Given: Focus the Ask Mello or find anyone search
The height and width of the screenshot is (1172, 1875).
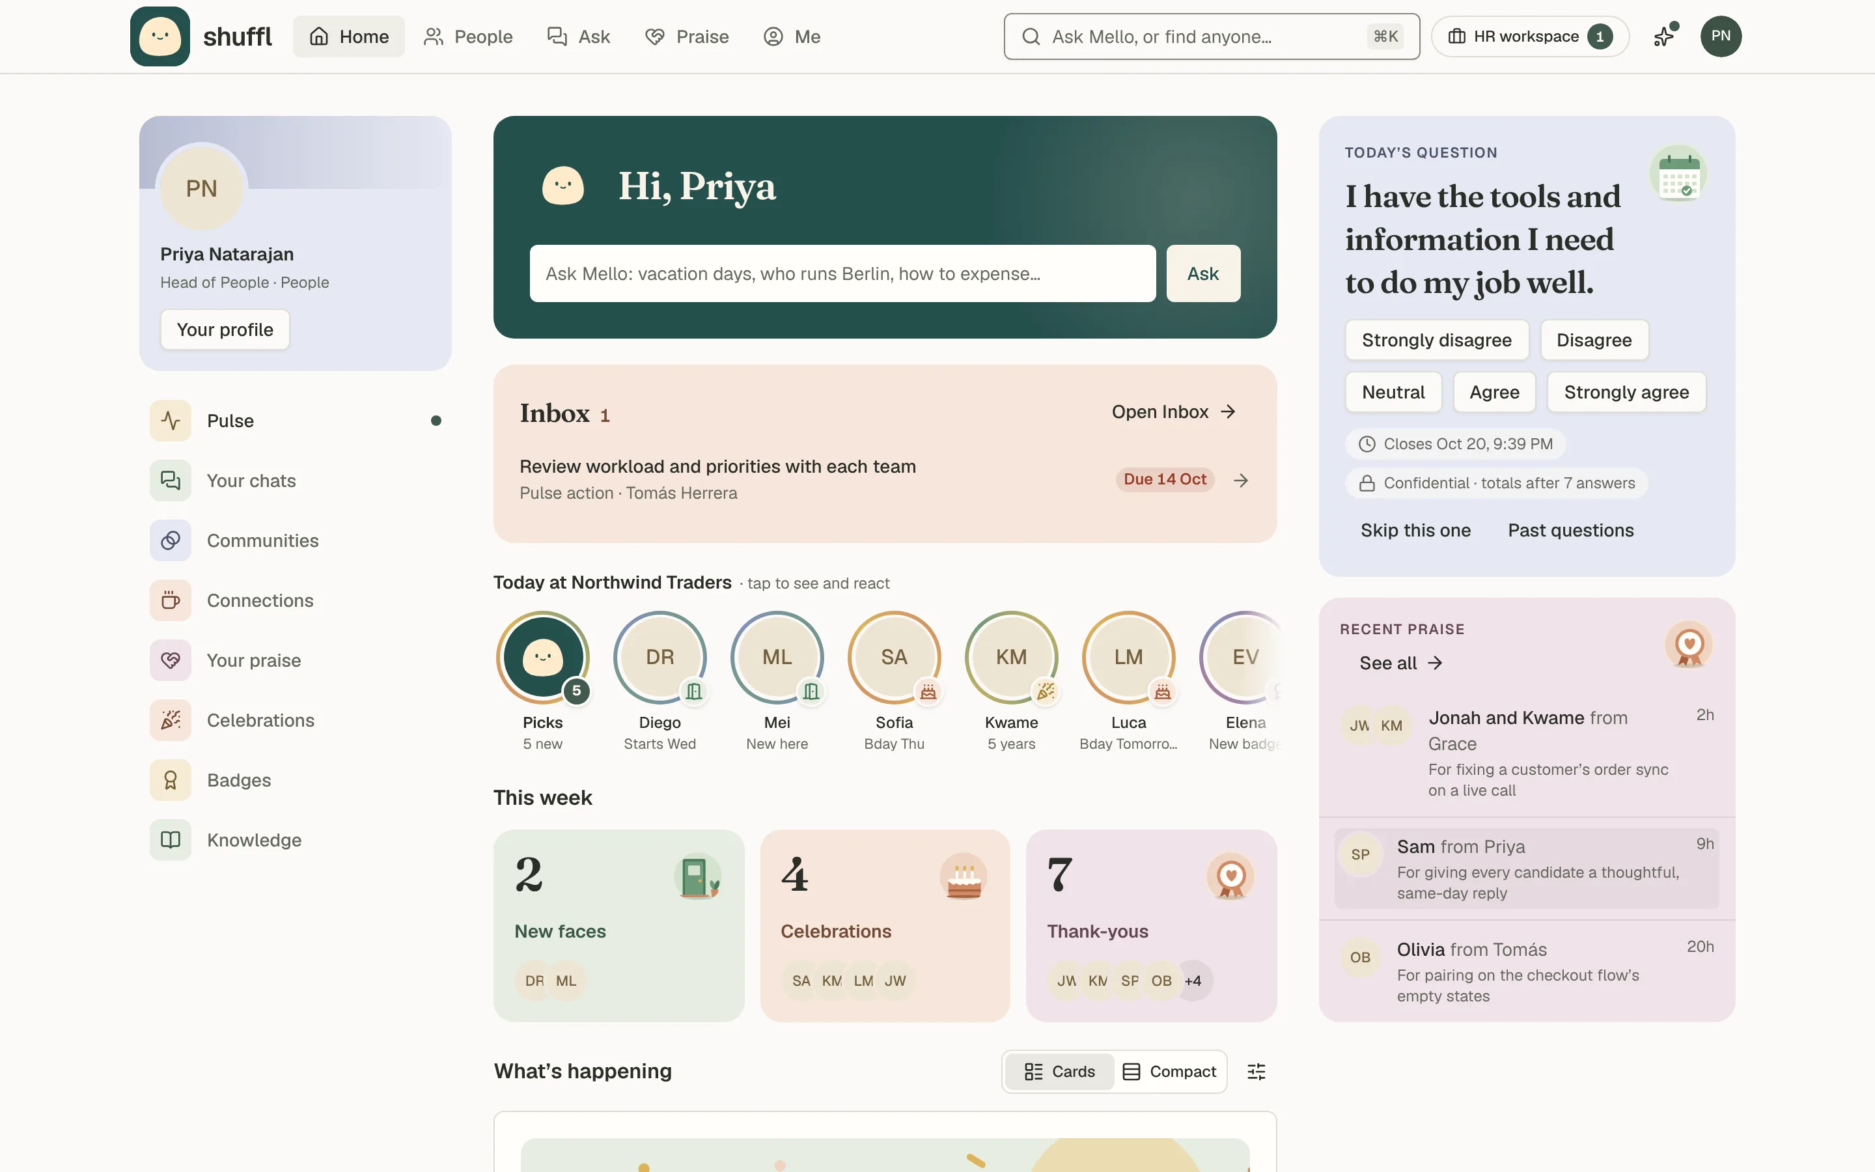Looking at the screenshot, I should point(1212,36).
